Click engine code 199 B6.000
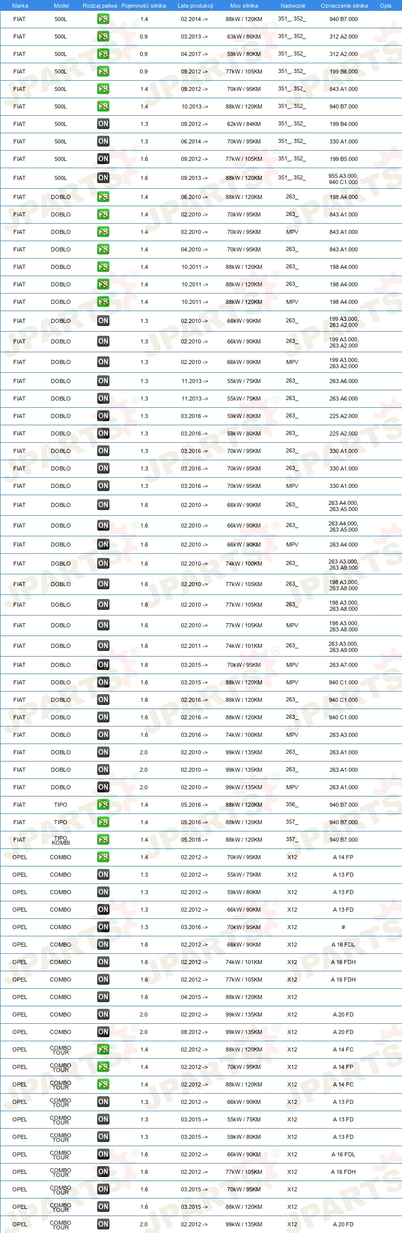 point(343,71)
